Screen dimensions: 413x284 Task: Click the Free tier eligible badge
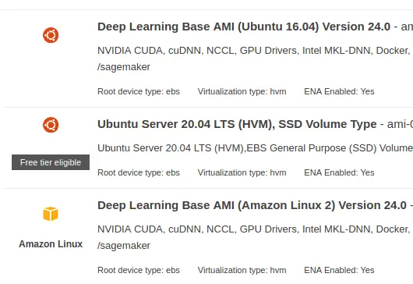click(x=51, y=162)
